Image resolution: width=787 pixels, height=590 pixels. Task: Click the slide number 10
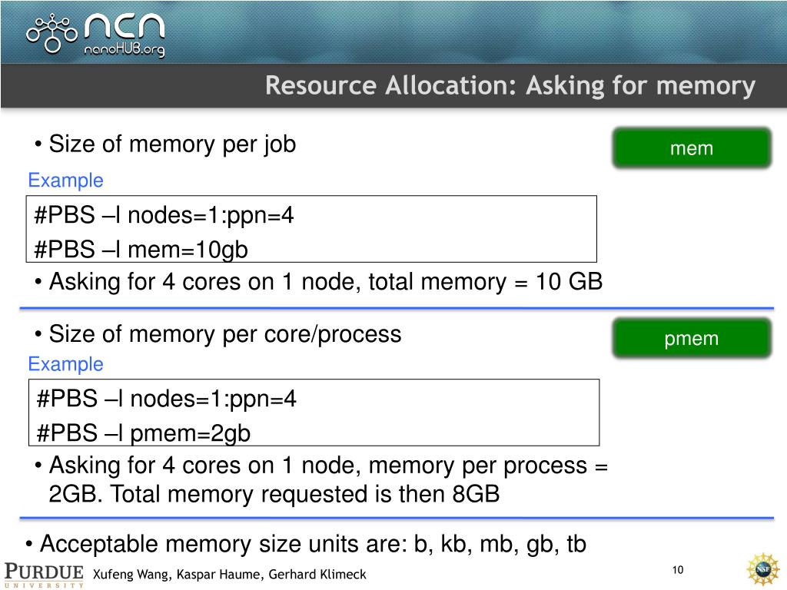(x=678, y=569)
